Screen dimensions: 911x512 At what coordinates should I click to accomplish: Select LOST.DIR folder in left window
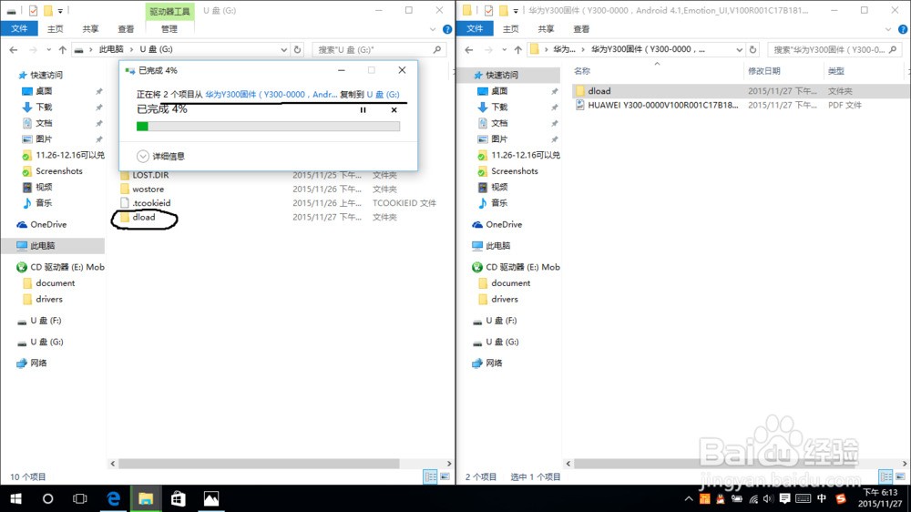pos(150,175)
